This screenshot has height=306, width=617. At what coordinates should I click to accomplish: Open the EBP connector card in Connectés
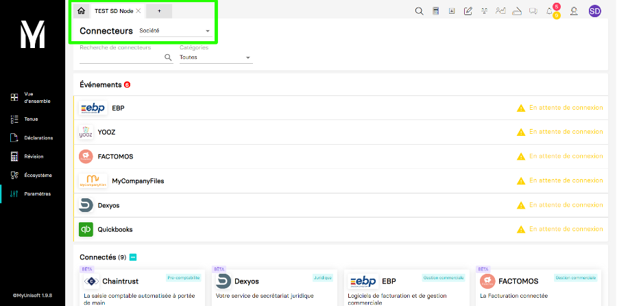tap(407, 288)
